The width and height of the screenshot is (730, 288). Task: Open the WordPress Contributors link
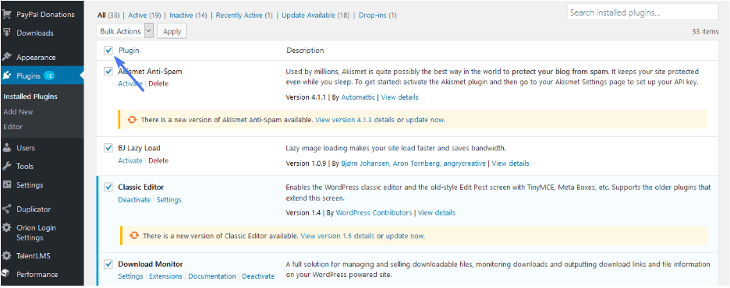click(374, 212)
